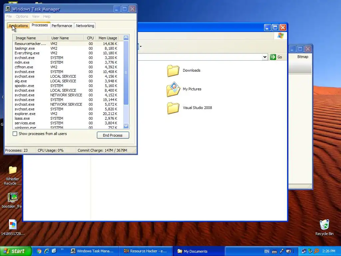This screenshot has height=256, width=341.
Task: Open the Performance tab
Action: point(62,26)
